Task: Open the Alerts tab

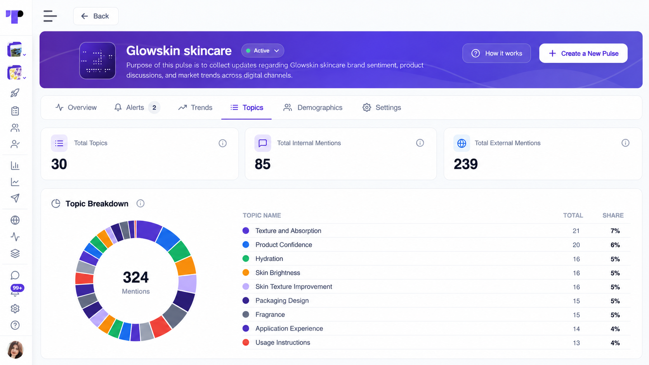Action: coord(137,107)
